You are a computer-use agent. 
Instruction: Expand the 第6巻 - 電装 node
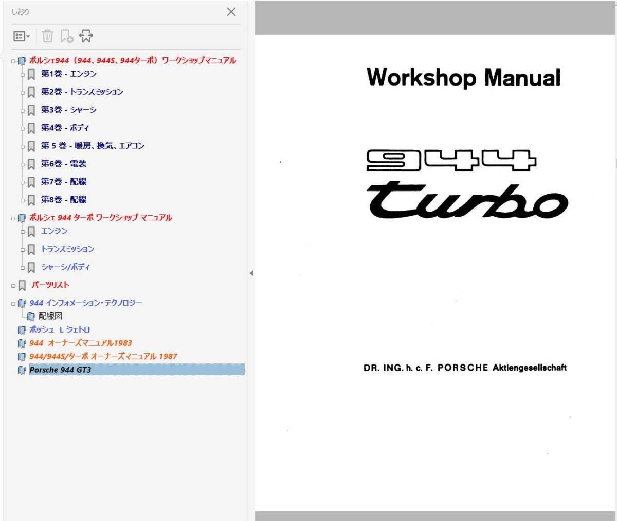point(23,165)
